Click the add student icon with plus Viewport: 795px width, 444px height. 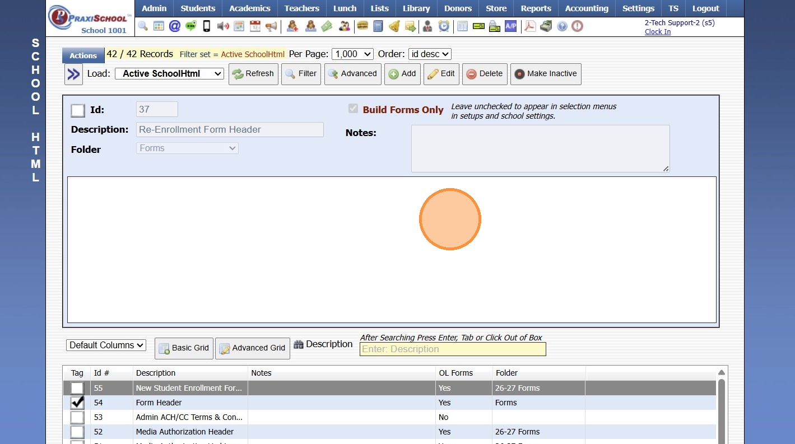click(292, 26)
